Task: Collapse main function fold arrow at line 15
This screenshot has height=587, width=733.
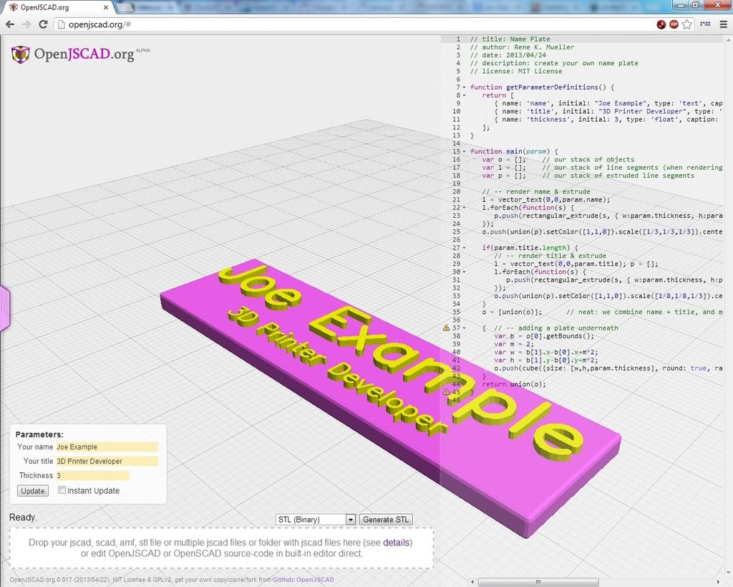Action: coord(464,152)
